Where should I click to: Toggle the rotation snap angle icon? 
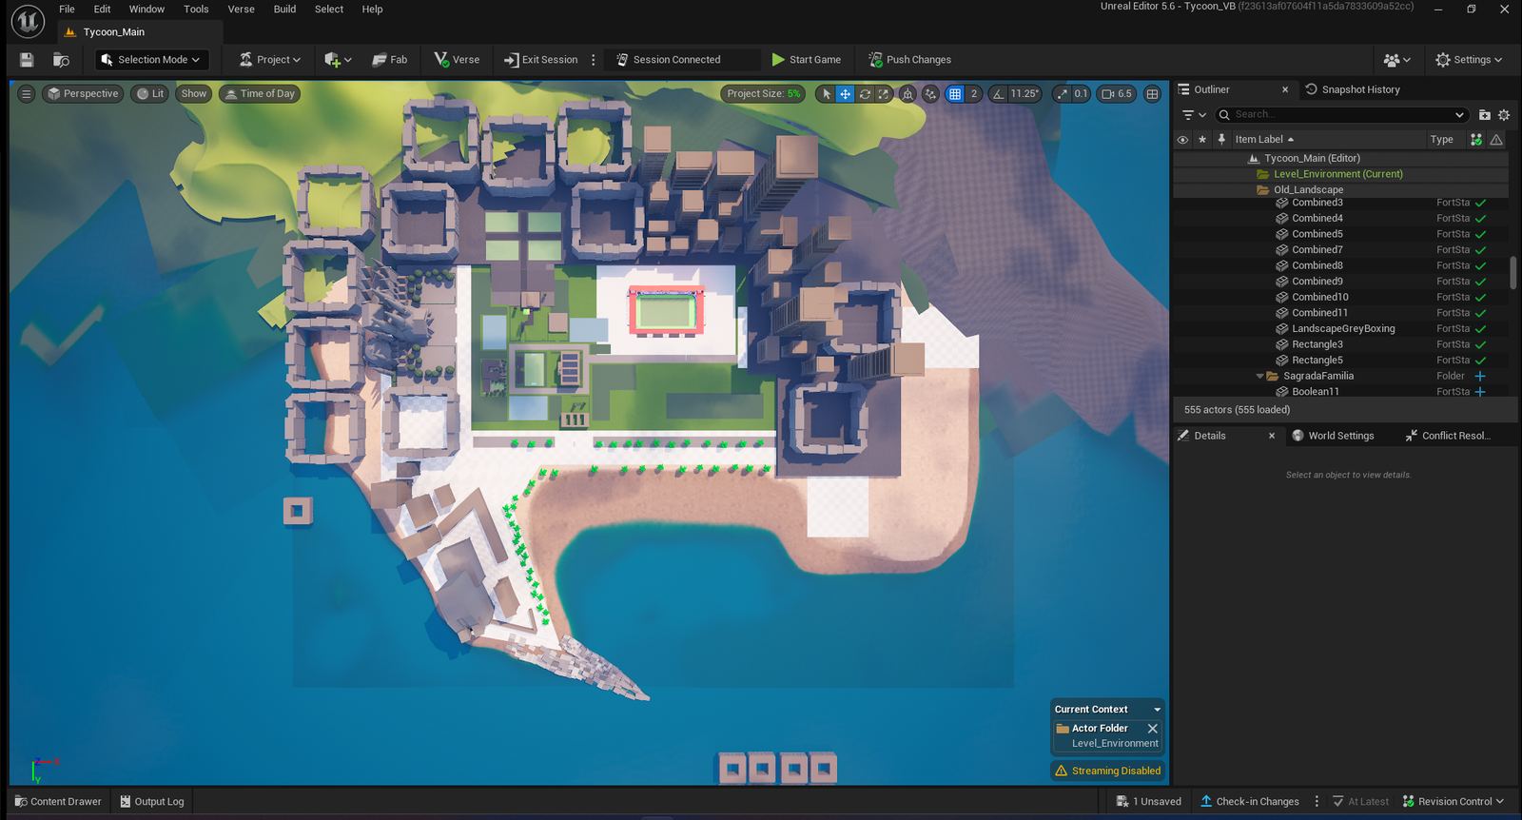[x=998, y=94]
